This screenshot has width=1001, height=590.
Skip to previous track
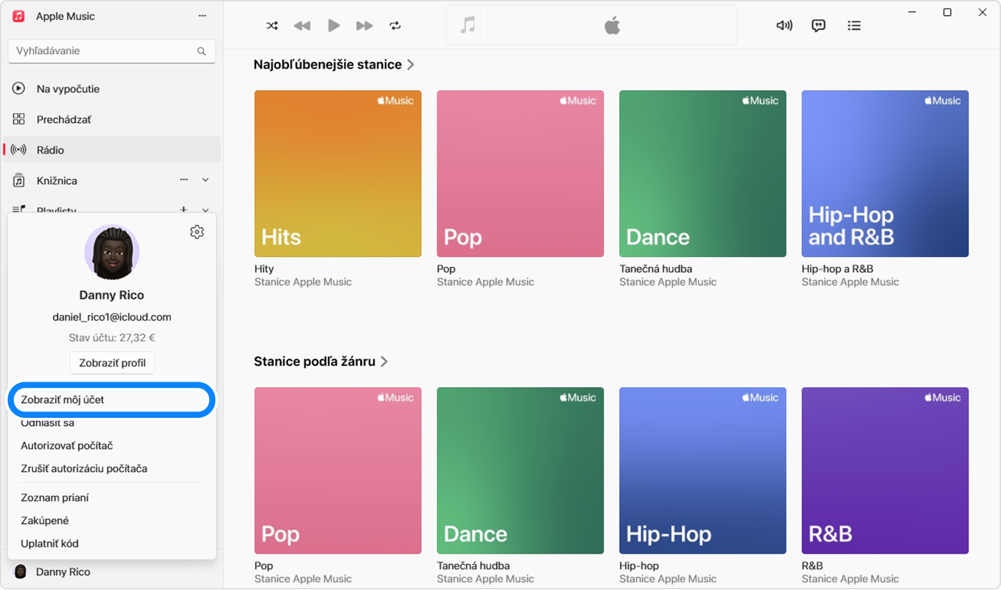(302, 26)
